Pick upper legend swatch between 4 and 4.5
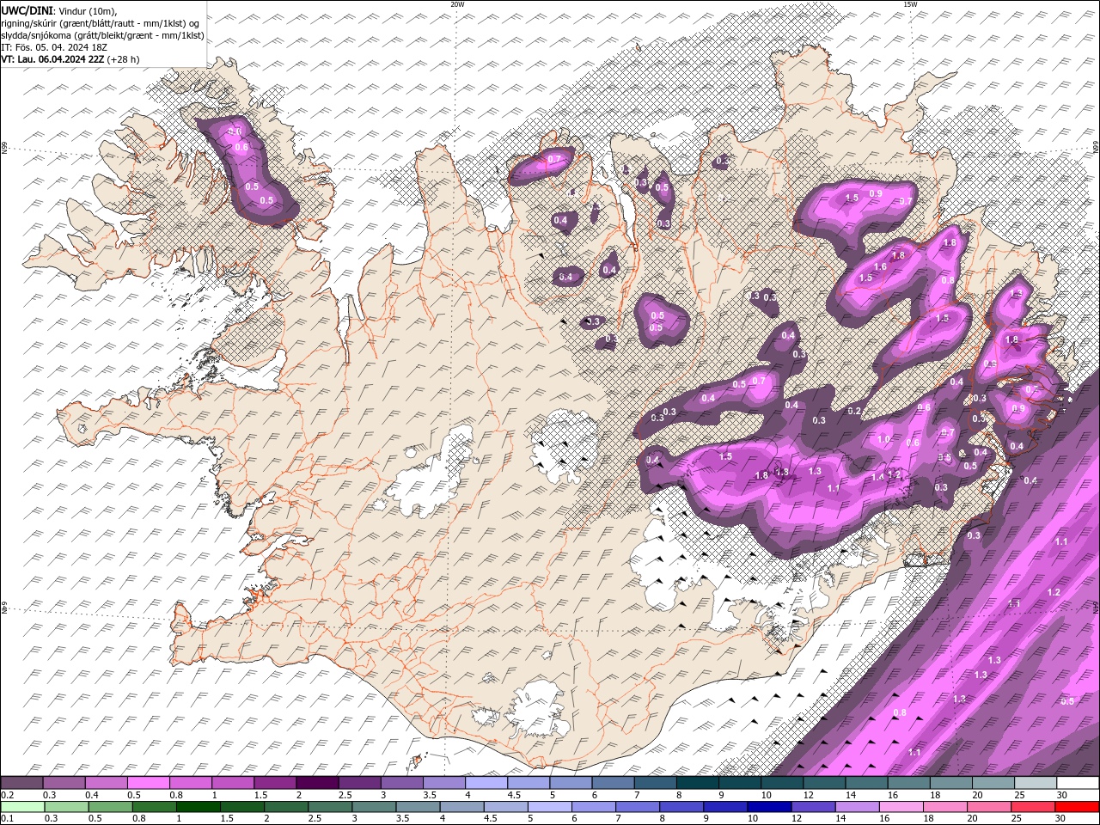Screen dimensions: 1100x825 pyautogui.click(x=486, y=783)
